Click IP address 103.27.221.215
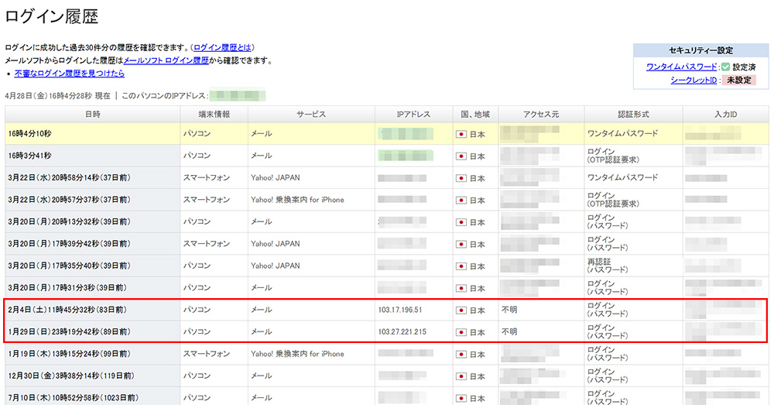774x405 pixels. [402, 332]
